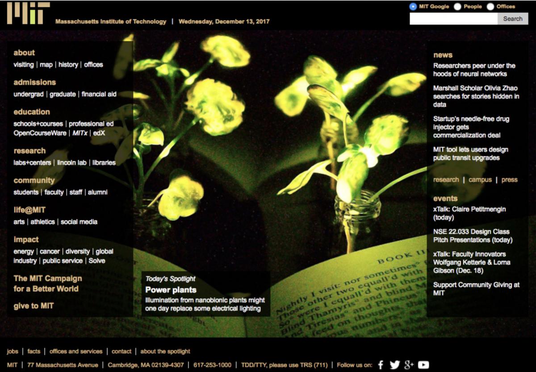Image resolution: width=536 pixels, height=372 pixels.
Task: Visit OpenCourseWare
Action: 40,133
